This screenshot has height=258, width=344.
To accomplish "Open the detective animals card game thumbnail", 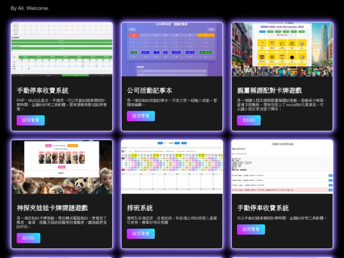I will (62, 167).
